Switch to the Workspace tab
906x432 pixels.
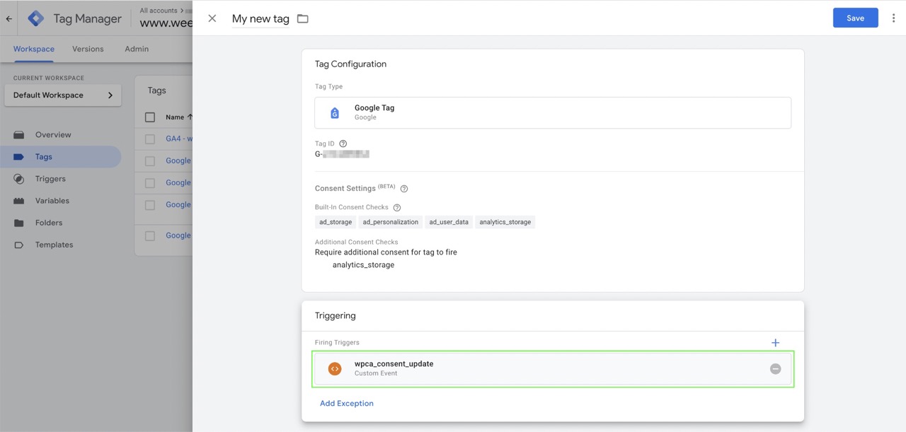[34, 49]
